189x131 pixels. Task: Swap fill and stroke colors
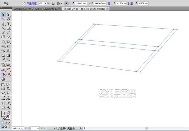coord(10,112)
